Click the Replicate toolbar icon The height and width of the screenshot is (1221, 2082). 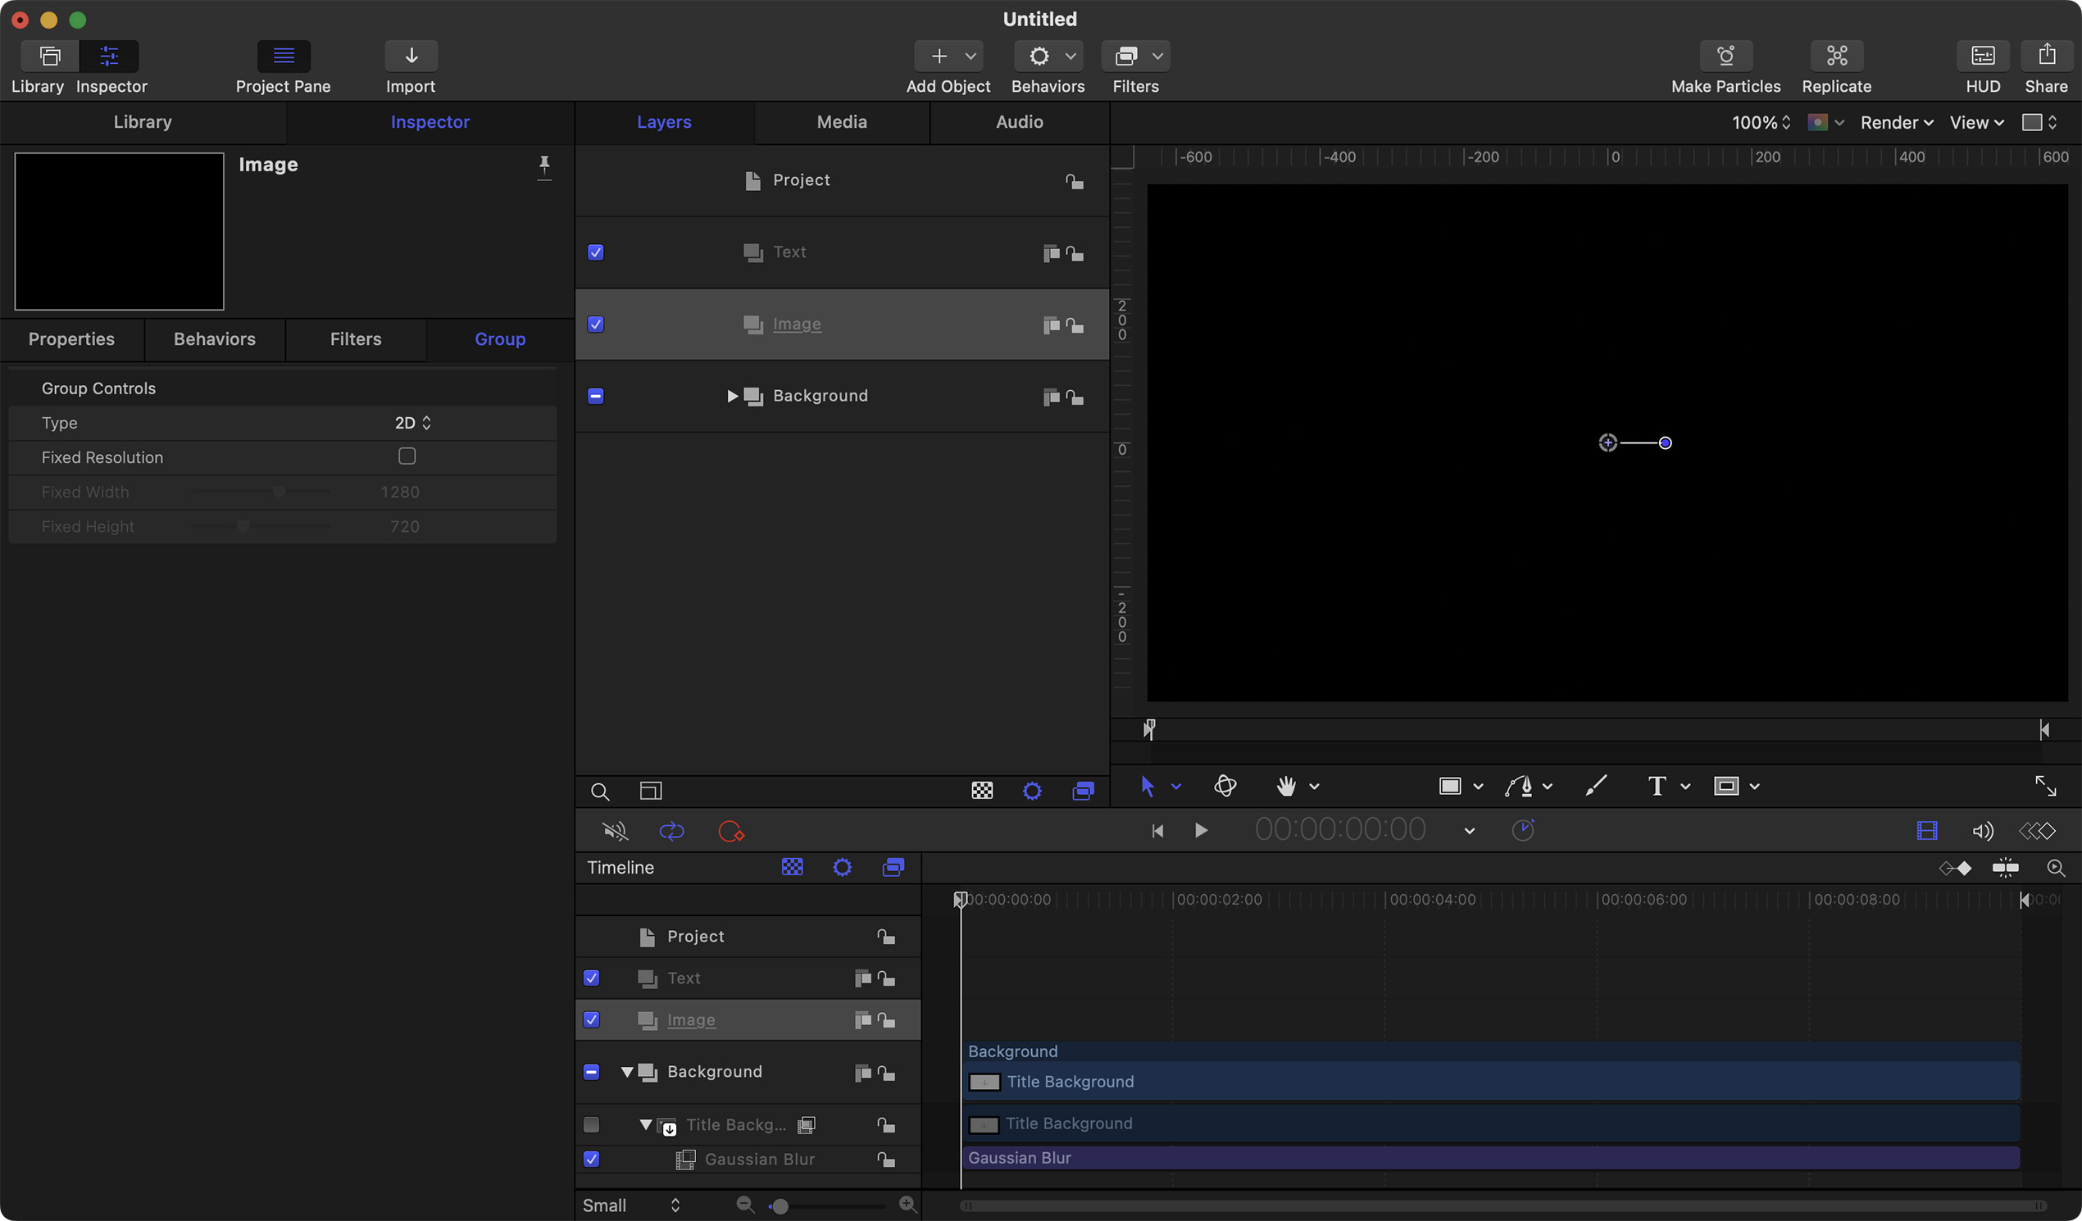pyautogui.click(x=1836, y=57)
